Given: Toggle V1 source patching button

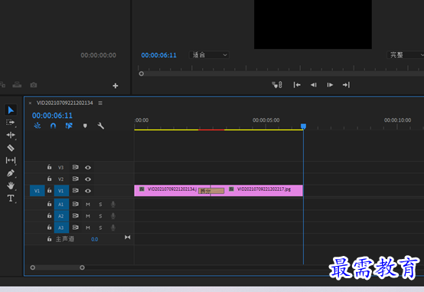Looking at the screenshot, I should 37,191.
